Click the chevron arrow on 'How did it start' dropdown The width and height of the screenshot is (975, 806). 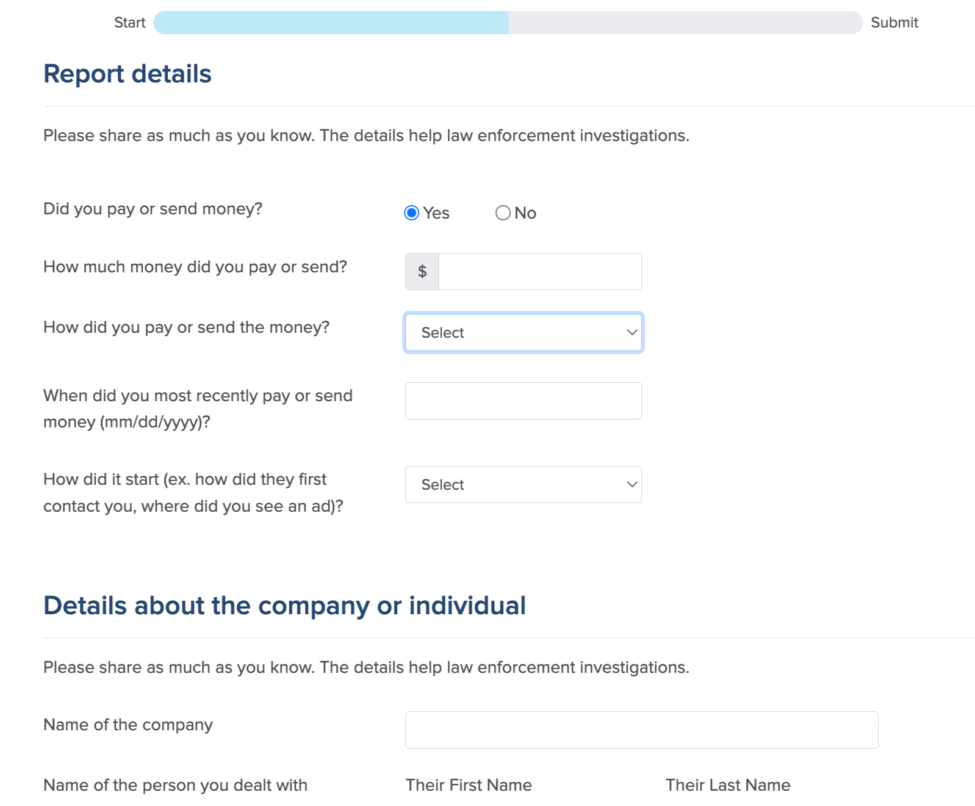[x=632, y=485]
